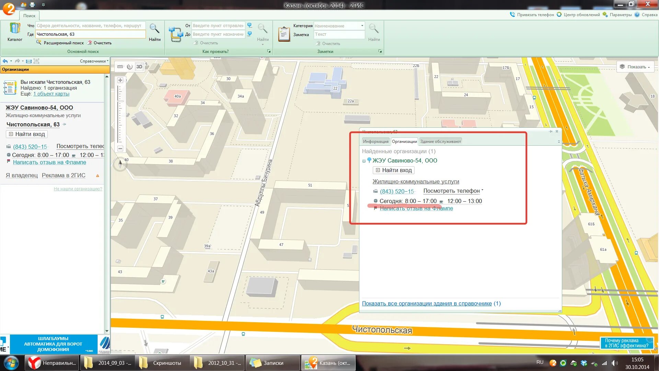Open the Показать layers dropdown on map

tap(635, 67)
